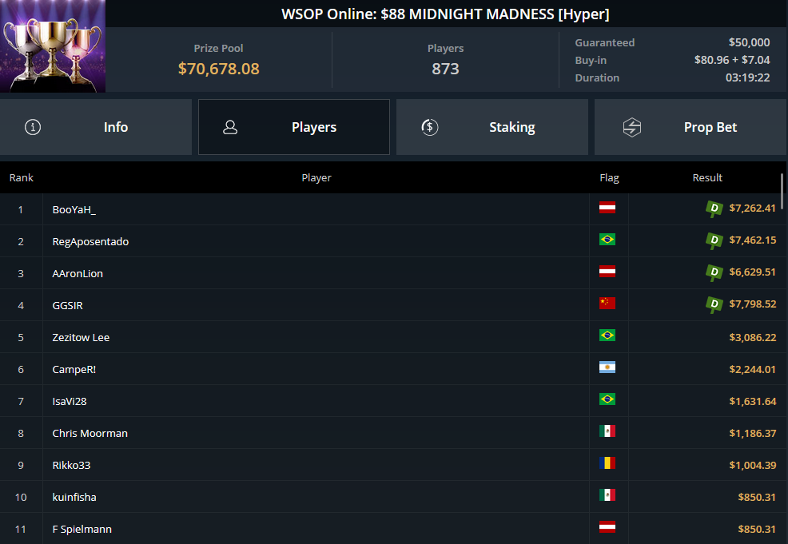Click the Player column header
788x544 pixels.
[x=316, y=177]
